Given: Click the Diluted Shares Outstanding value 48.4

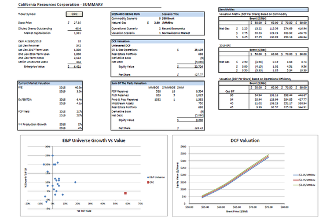Looking at the screenshot, I should tap(78, 28).
